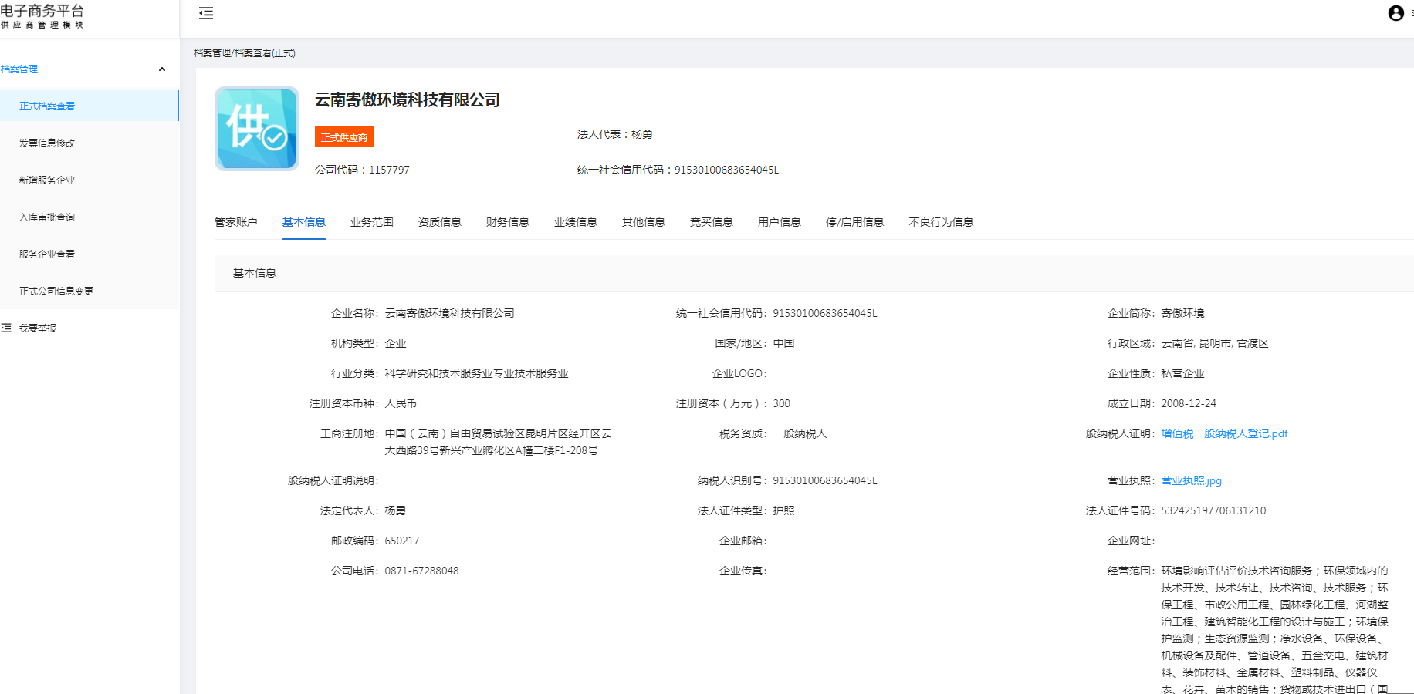Click the 邮政编码 value 650217
1414x694 pixels.
pos(402,541)
